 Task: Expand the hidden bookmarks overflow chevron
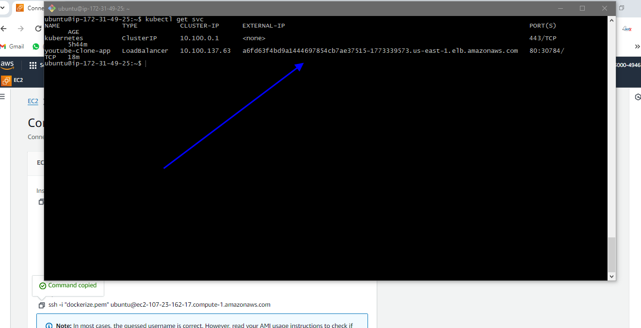point(637,47)
